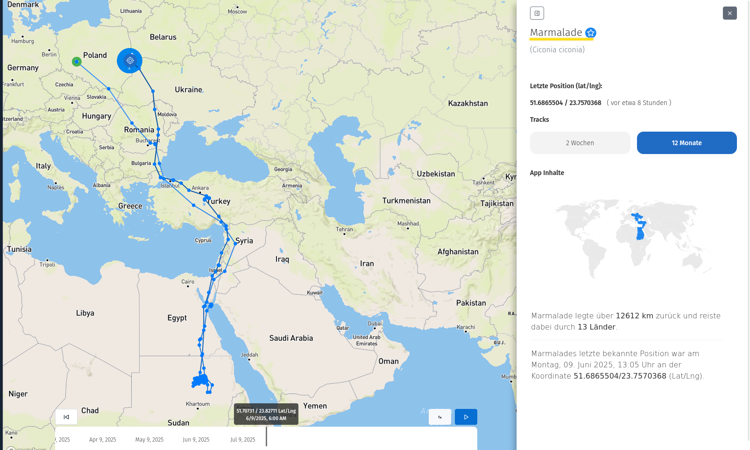Click the timeline at Jul 9, 2025

243,440
